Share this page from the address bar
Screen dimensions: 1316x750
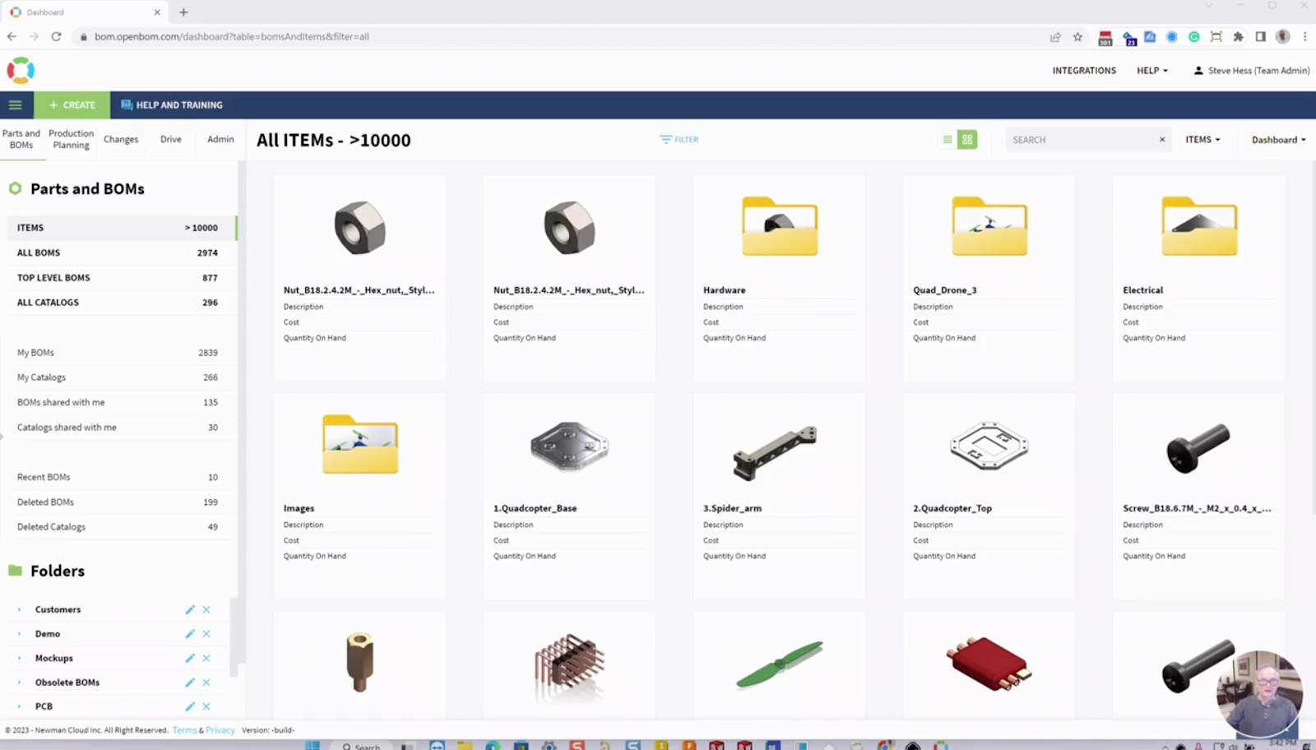(x=1055, y=37)
